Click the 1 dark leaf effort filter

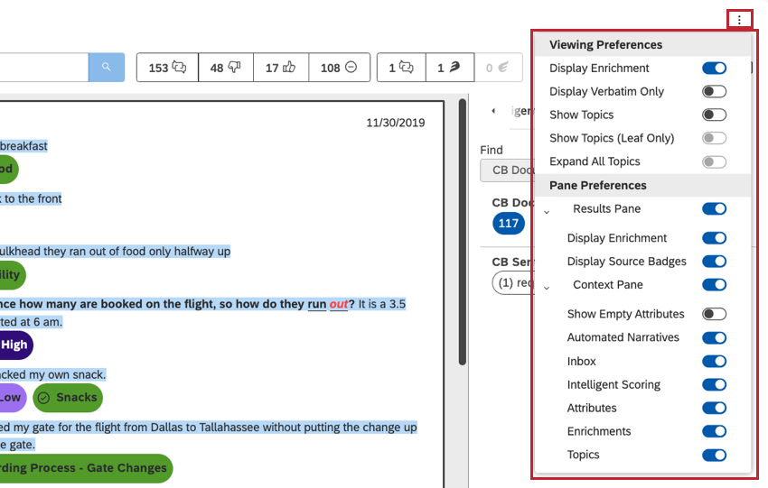pyautogui.click(x=450, y=68)
